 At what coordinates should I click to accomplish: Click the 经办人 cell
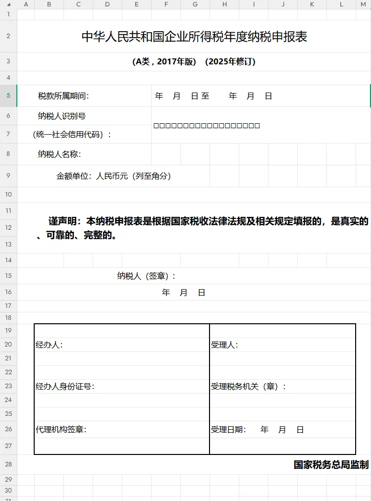[122, 345]
